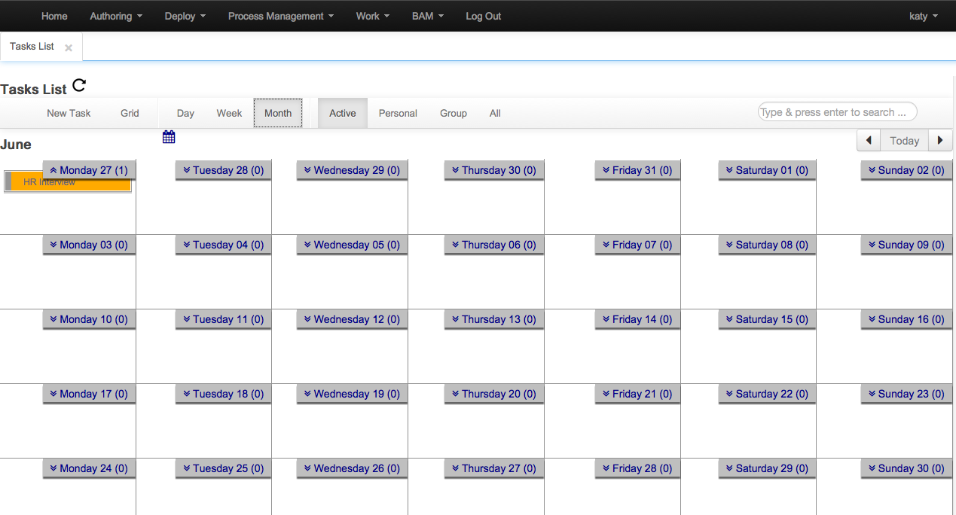Open the Process Management menu
The image size is (956, 515).
point(280,16)
